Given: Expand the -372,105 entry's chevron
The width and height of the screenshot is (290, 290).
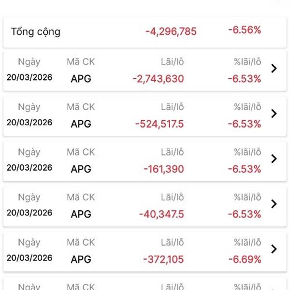Looking at the screenshot, I should 274,249.
